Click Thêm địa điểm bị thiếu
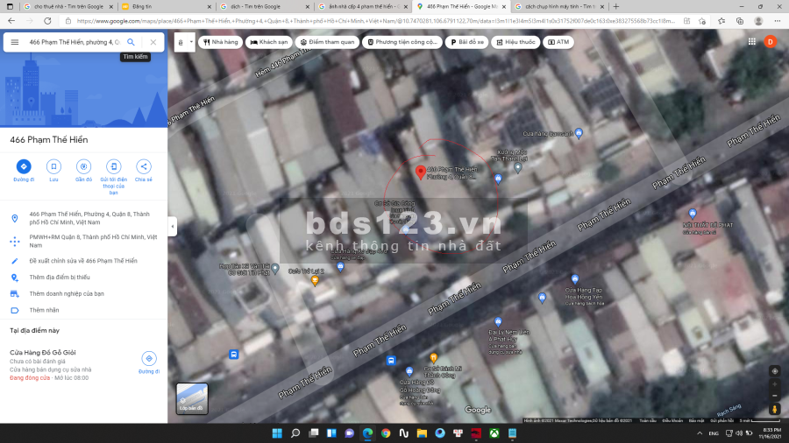This screenshot has height=443, width=789. (83, 278)
